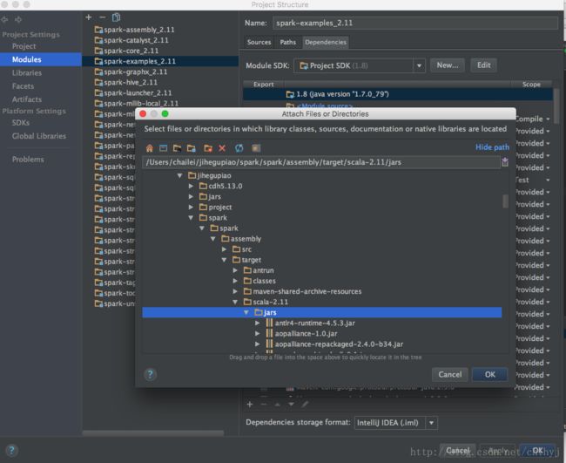The image size is (566, 463).
Task: Switch to the Sources tab
Action: coord(259,42)
